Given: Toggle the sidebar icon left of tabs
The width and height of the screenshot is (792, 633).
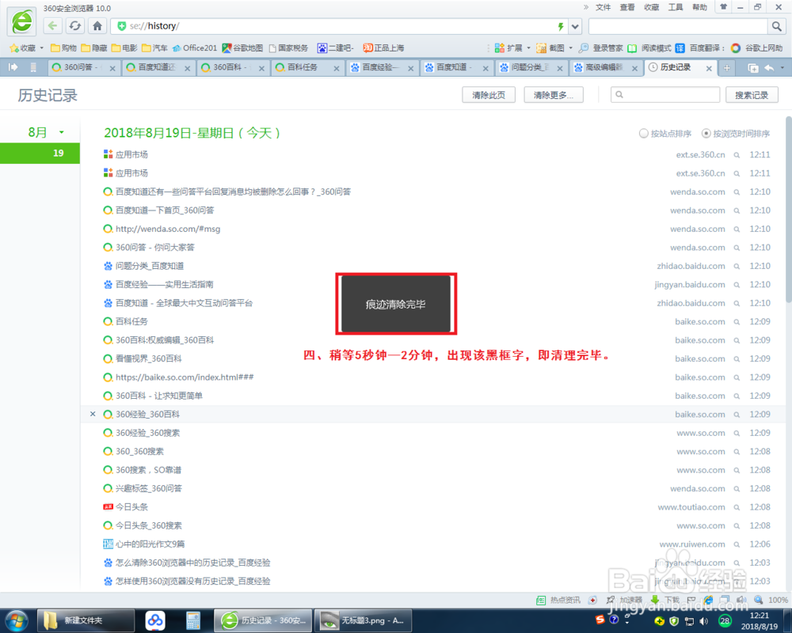Looking at the screenshot, I should click(x=13, y=67).
